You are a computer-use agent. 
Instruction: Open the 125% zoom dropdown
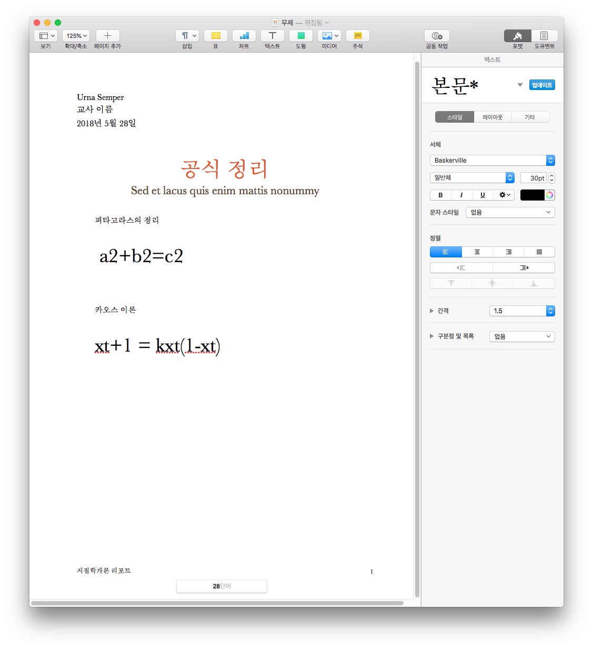(x=76, y=36)
